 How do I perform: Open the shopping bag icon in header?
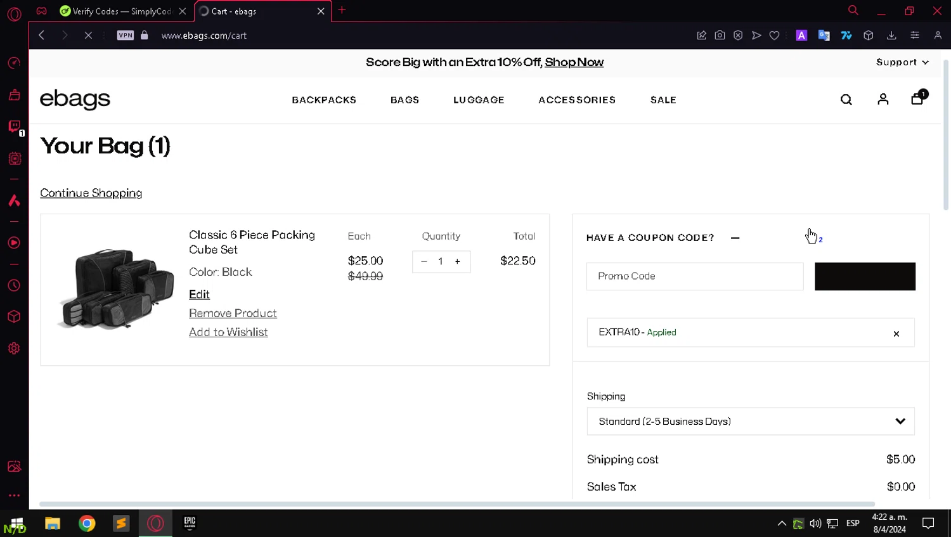pyautogui.click(x=917, y=98)
